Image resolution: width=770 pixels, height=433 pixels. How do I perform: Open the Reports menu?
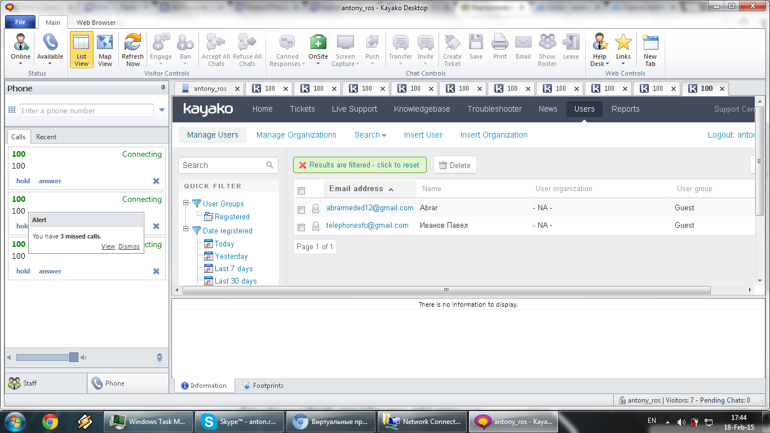tap(626, 109)
